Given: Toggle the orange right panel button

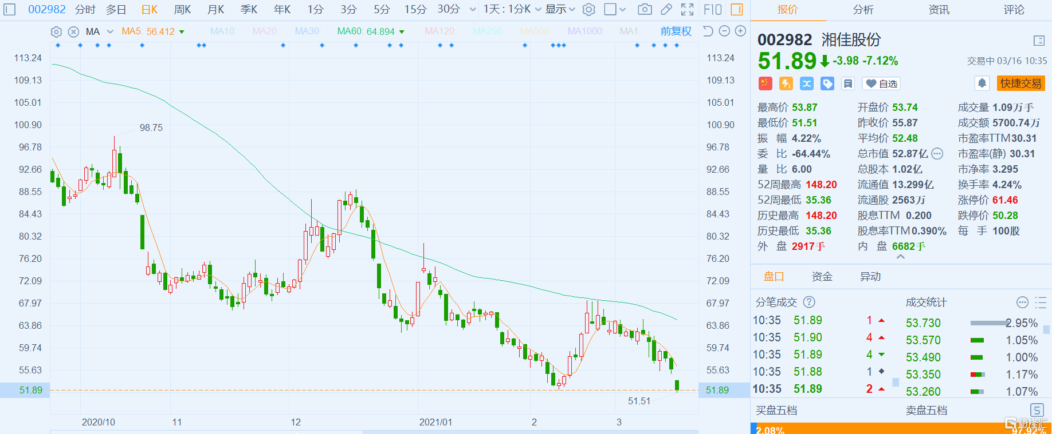Looking at the screenshot, I should 737,9.
